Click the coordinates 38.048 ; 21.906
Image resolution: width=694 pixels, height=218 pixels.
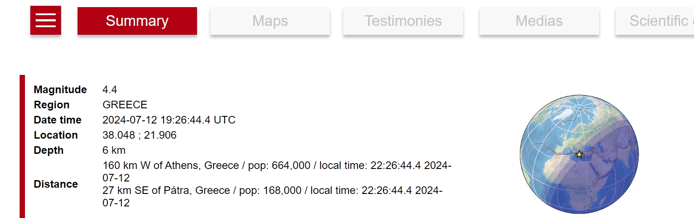(x=140, y=135)
